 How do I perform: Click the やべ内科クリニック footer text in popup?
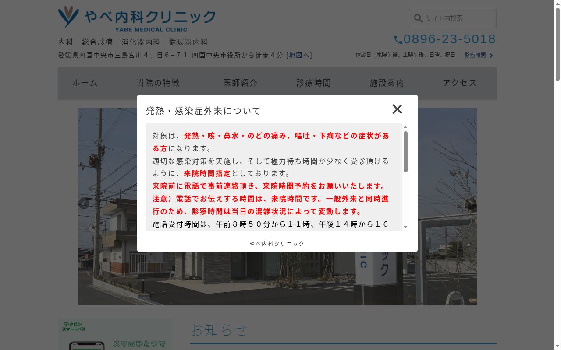tap(277, 244)
